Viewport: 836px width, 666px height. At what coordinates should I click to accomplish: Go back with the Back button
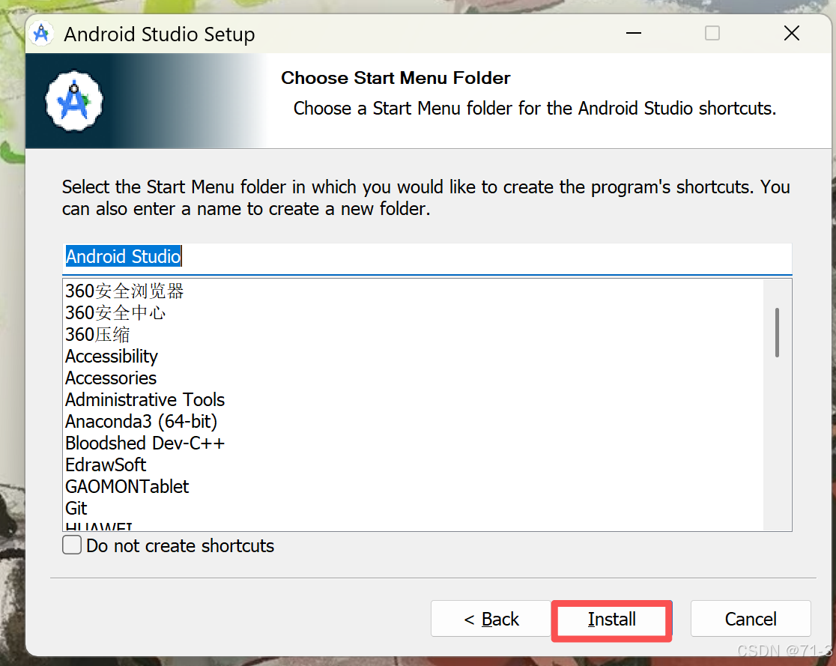[491, 619]
